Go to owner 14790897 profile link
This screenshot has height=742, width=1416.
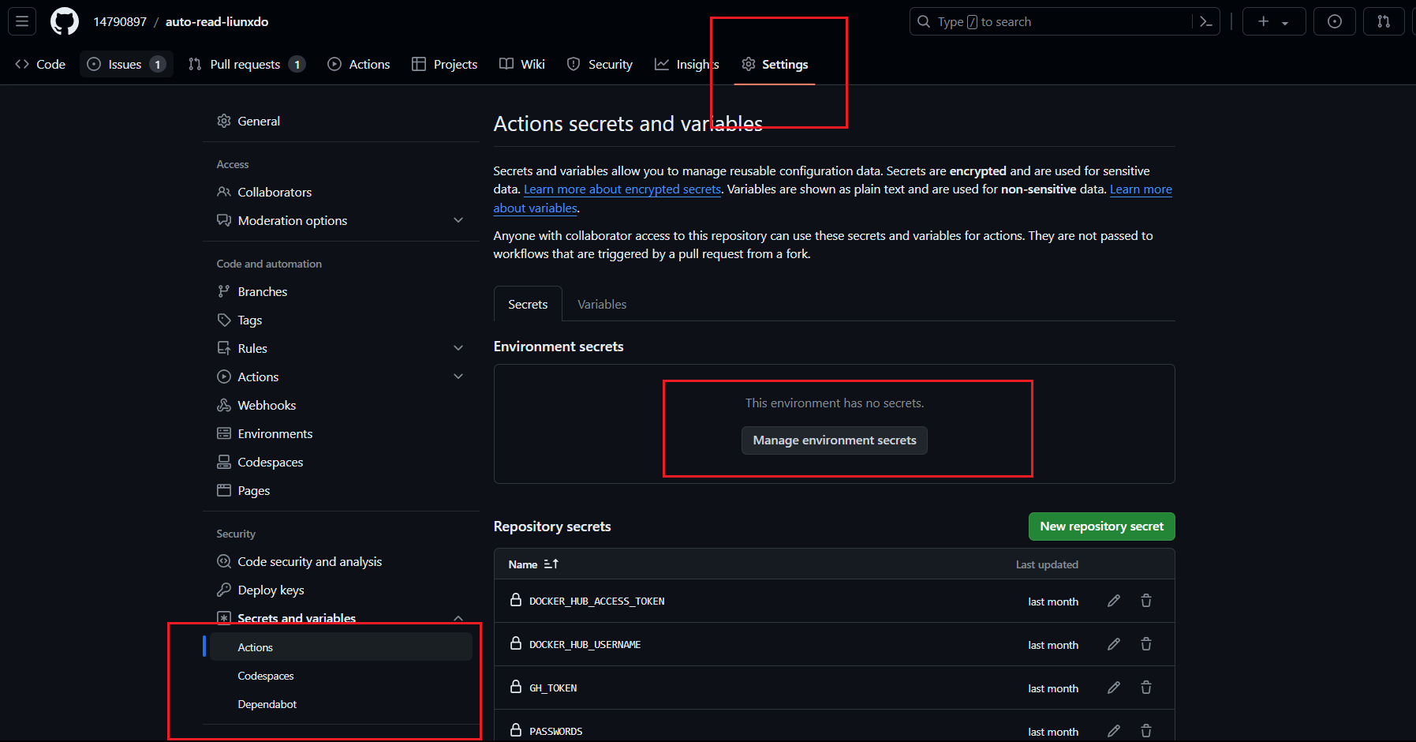tap(120, 21)
